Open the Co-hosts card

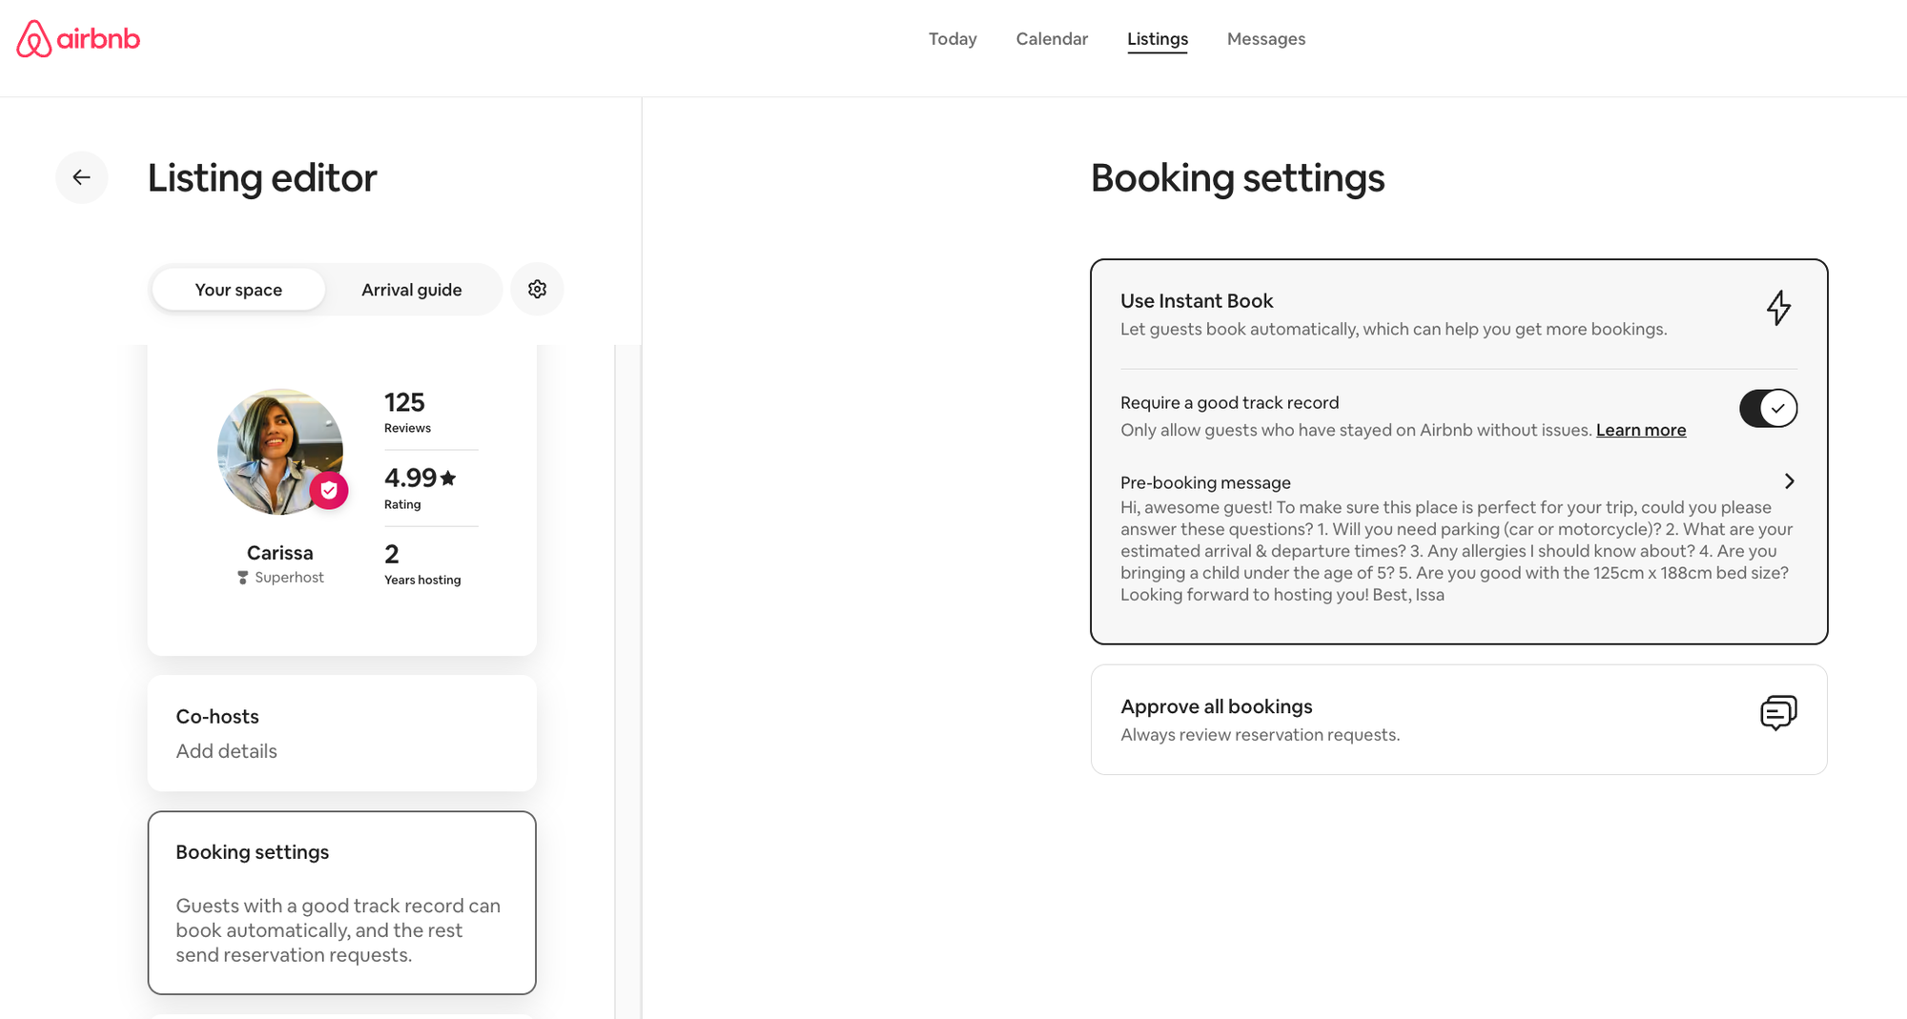click(342, 733)
